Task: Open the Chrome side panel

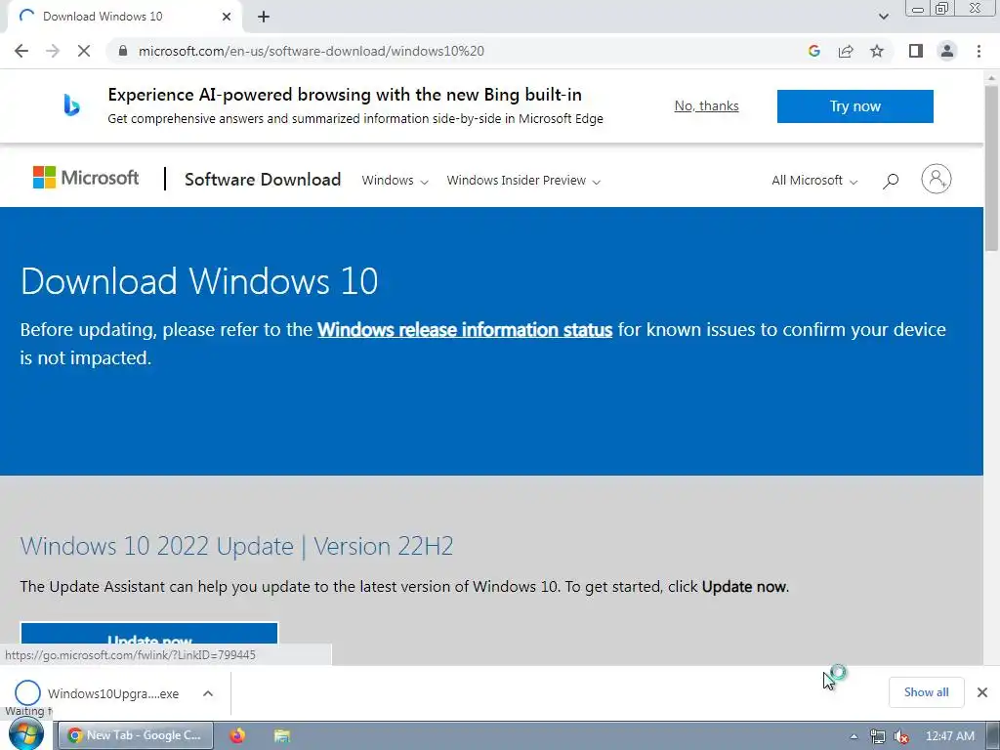Action: tap(916, 51)
